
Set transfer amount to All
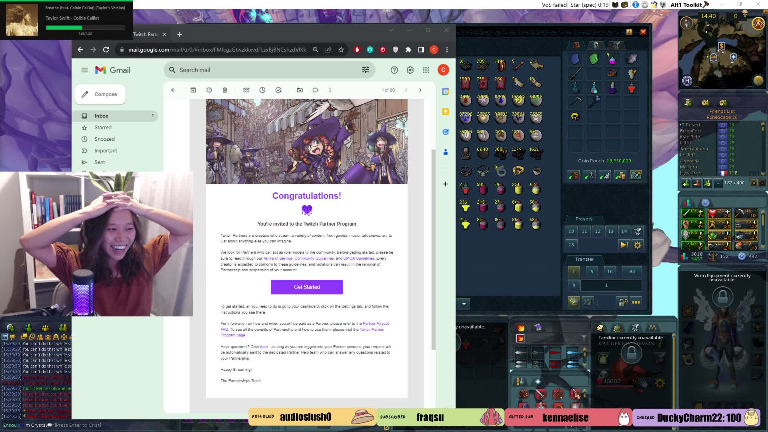point(632,272)
